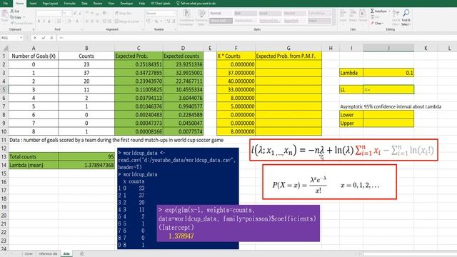Click the cell beside the LL label
457x257 pixels.
(x=388, y=89)
